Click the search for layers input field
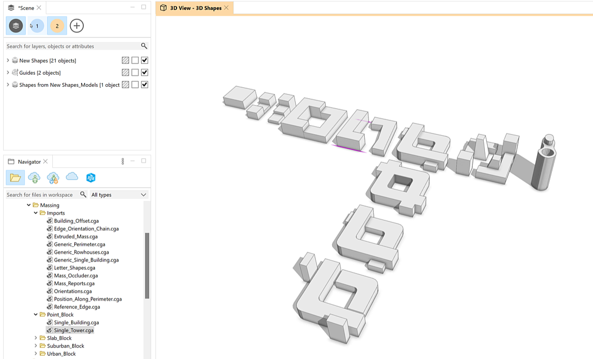The height and width of the screenshot is (359, 593). click(x=72, y=46)
